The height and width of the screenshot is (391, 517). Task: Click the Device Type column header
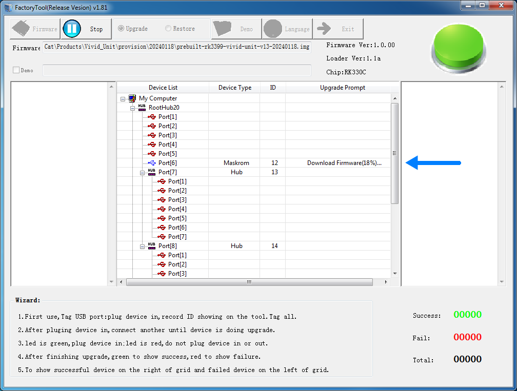tap(234, 88)
